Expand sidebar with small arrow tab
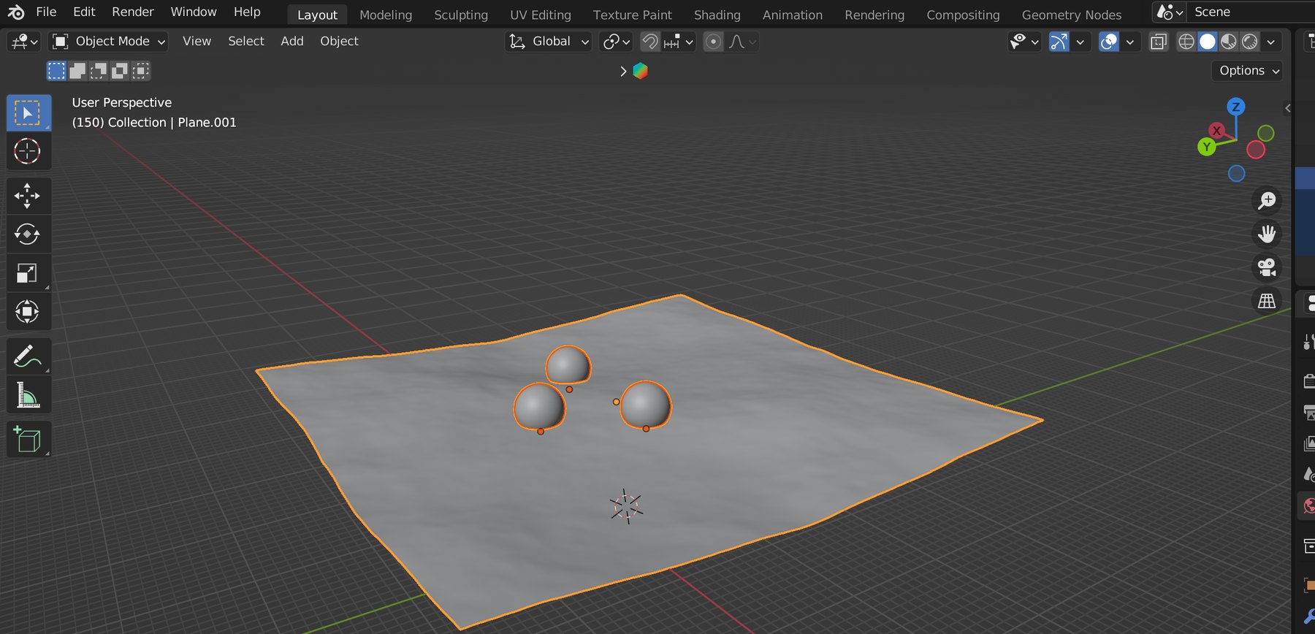Image resolution: width=1315 pixels, height=634 pixels. click(x=1287, y=108)
